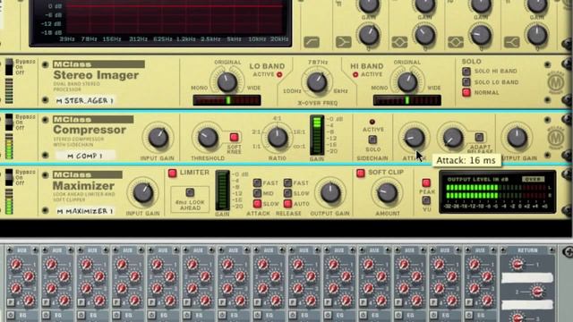Screen dimensions: 573x322
Task: Toggle the HI BAND Active LED button
Action: [355, 74]
